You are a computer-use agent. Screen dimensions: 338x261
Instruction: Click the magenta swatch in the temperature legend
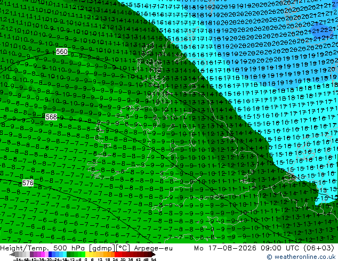pos(43,255)
